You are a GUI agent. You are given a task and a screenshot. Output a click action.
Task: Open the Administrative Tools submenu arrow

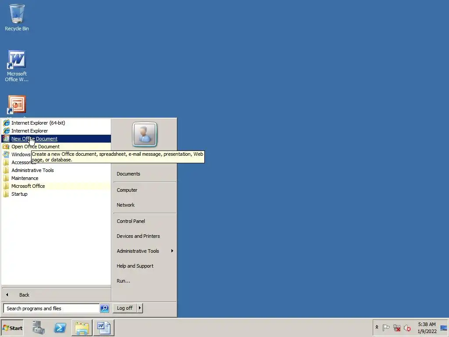(x=172, y=251)
